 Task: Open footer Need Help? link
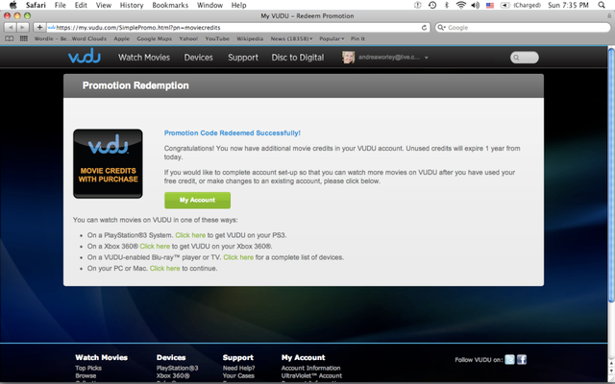click(238, 368)
